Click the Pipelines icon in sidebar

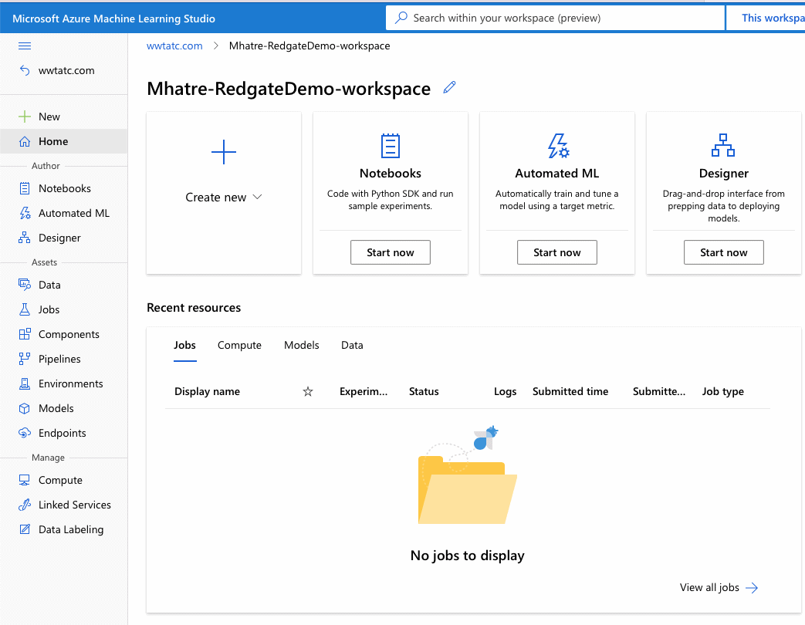(25, 359)
